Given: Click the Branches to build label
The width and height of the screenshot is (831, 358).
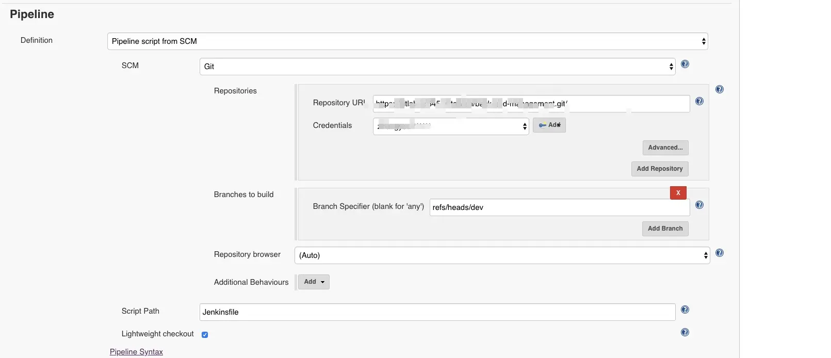Looking at the screenshot, I should [x=244, y=194].
